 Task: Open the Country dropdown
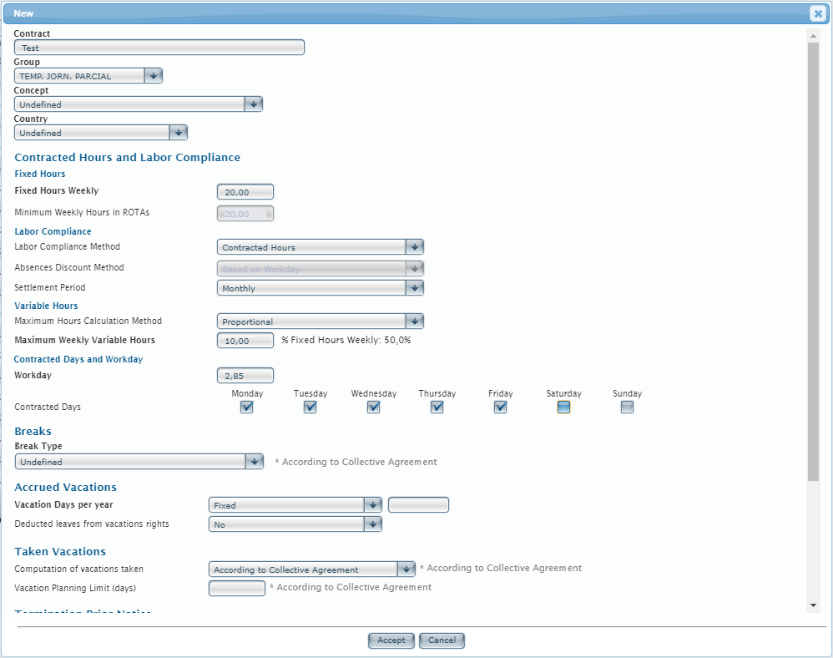[x=178, y=133]
